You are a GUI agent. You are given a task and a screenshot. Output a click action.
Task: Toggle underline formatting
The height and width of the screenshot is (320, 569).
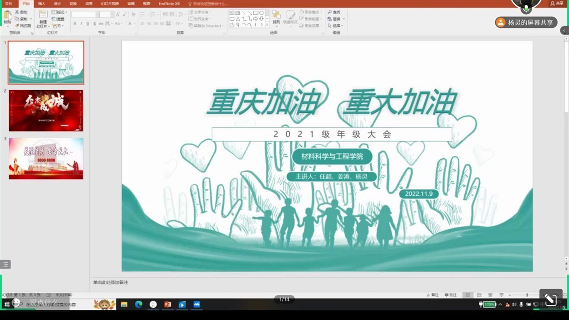88,23
